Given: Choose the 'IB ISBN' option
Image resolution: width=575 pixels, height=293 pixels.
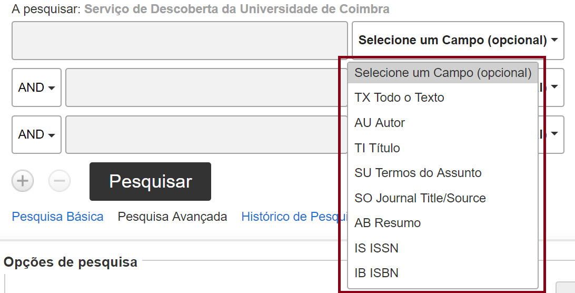Looking at the screenshot, I should pos(376,273).
